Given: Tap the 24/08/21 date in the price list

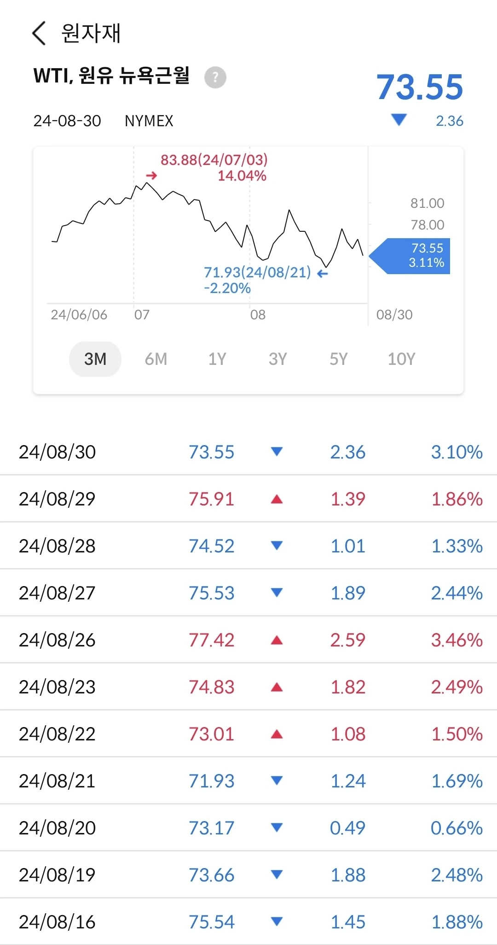Looking at the screenshot, I should [57, 781].
